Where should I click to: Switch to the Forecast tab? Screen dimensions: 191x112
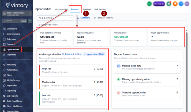(x=75, y=9)
